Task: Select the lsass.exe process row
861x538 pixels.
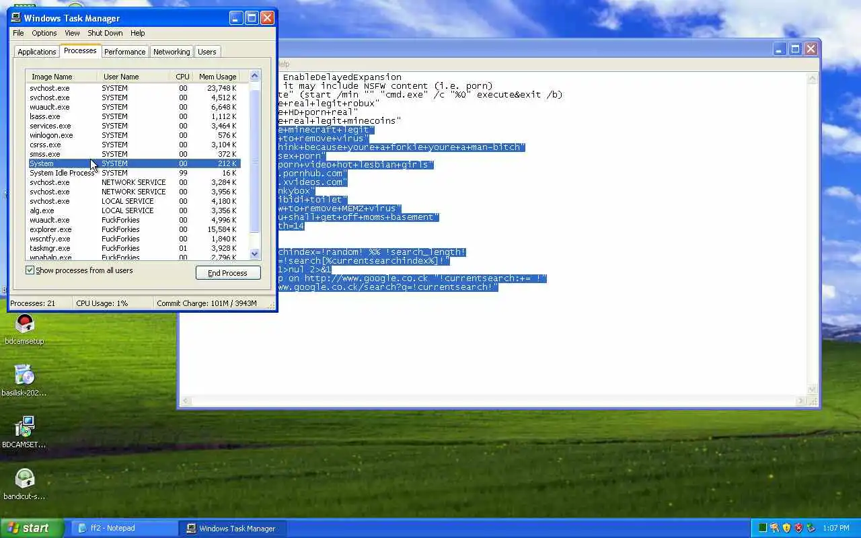Action: (x=133, y=116)
